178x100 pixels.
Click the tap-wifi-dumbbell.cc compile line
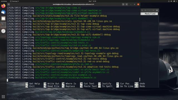50,19
